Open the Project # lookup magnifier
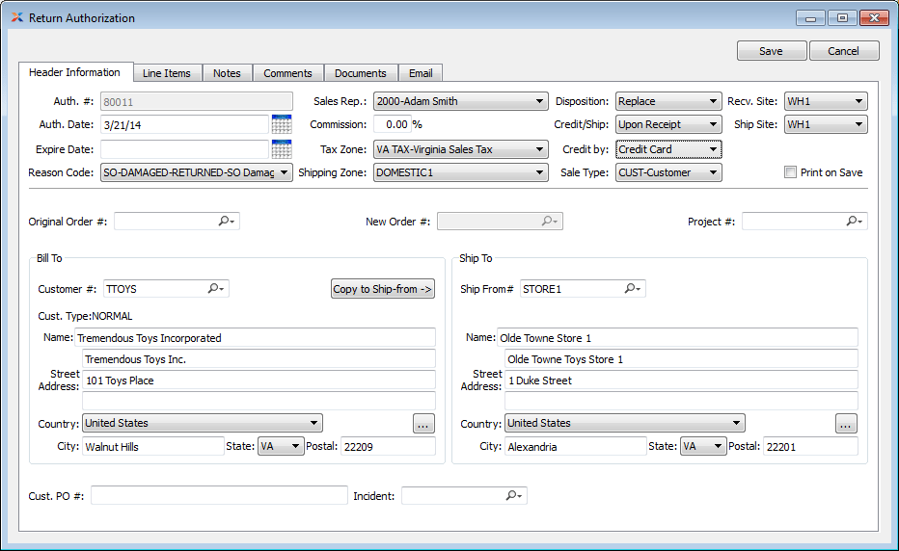899x551 pixels. 855,222
